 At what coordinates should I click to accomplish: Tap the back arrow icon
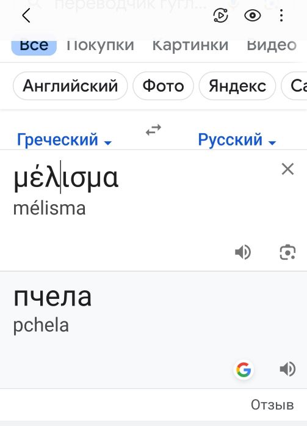pos(26,15)
